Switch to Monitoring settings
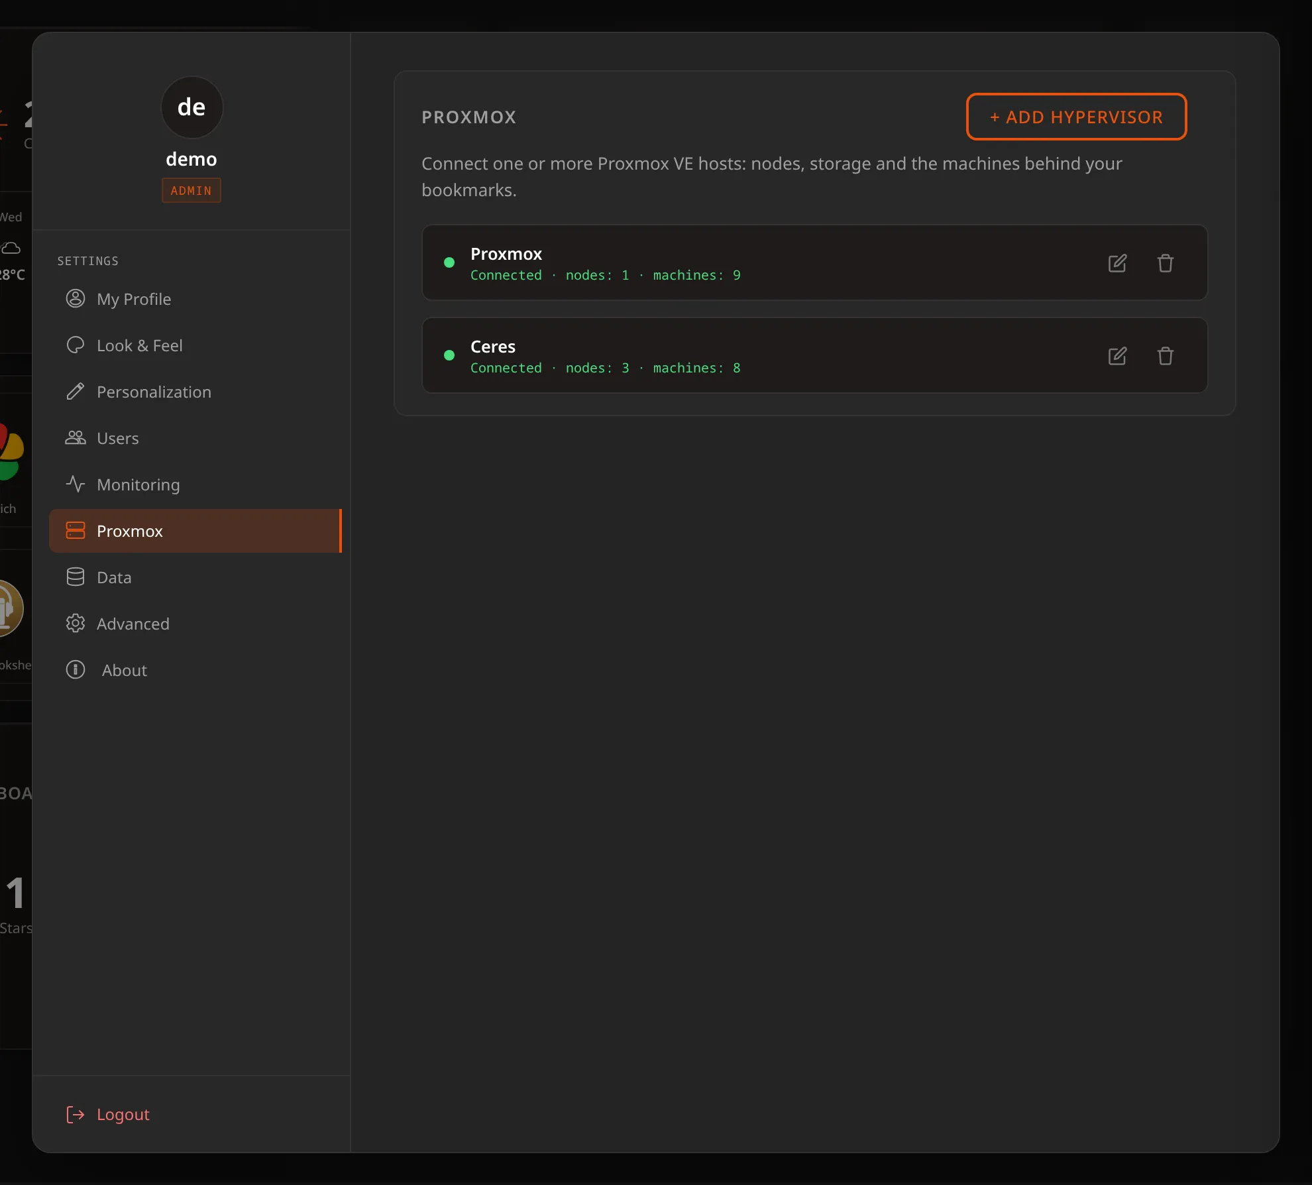This screenshot has height=1185, width=1312. tap(195, 484)
